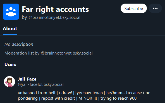Click the 'MINOR!!!!' text in the bio
165x103 pixels.
click(x=88, y=98)
